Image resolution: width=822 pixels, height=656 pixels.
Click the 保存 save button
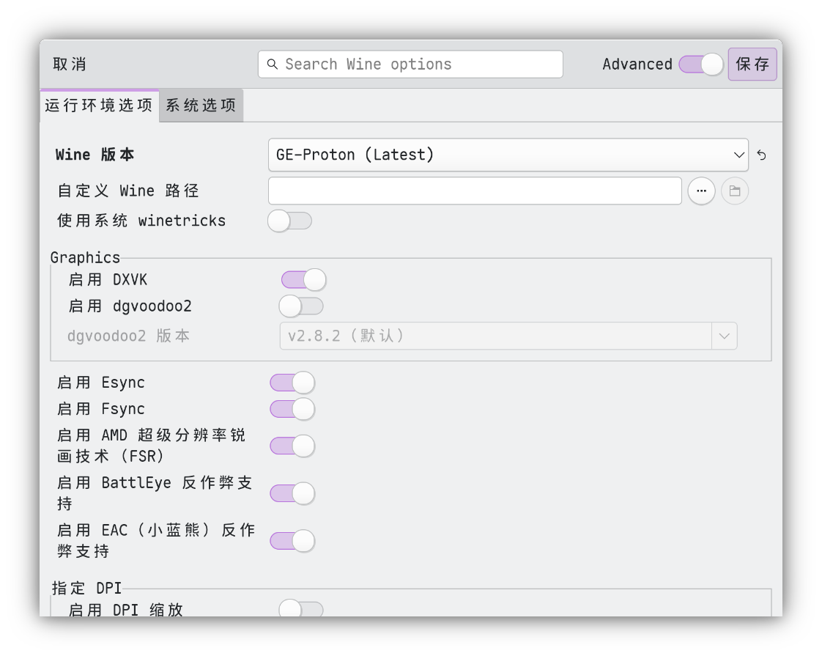pyautogui.click(x=752, y=65)
